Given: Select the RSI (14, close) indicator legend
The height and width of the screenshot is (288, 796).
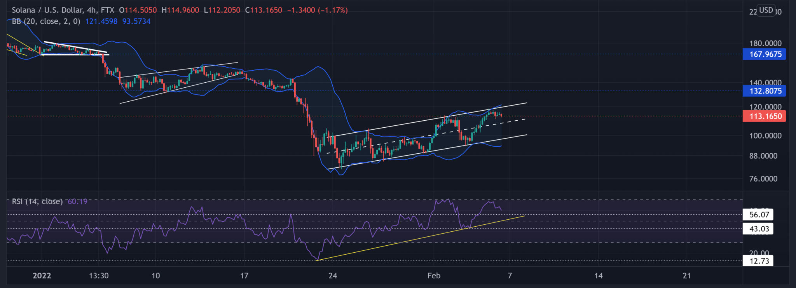Looking at the screenshot, I should point(37,201).
